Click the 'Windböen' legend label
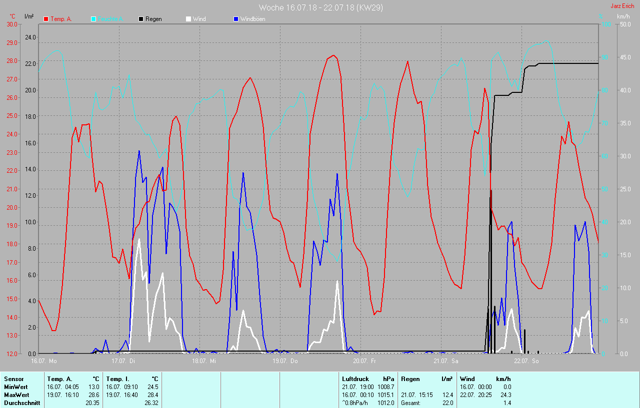Image resolution: width=640 pixels, height=408 pixels. [252, 19]
